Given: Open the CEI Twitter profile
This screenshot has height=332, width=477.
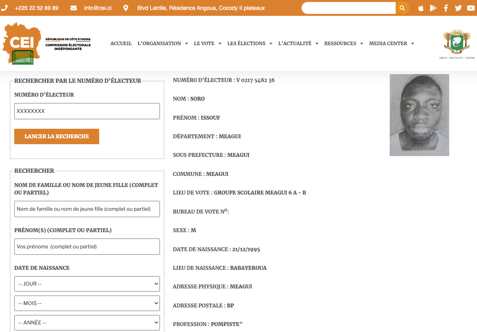Looking at the screenshot, I should 459,8.
